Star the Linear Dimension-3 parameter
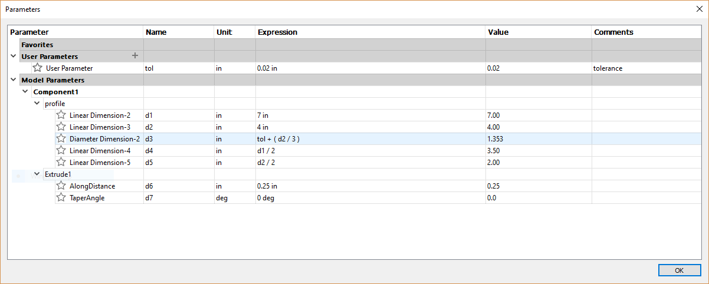The height and width of the screenshot is (284, 709). (61, 127)
